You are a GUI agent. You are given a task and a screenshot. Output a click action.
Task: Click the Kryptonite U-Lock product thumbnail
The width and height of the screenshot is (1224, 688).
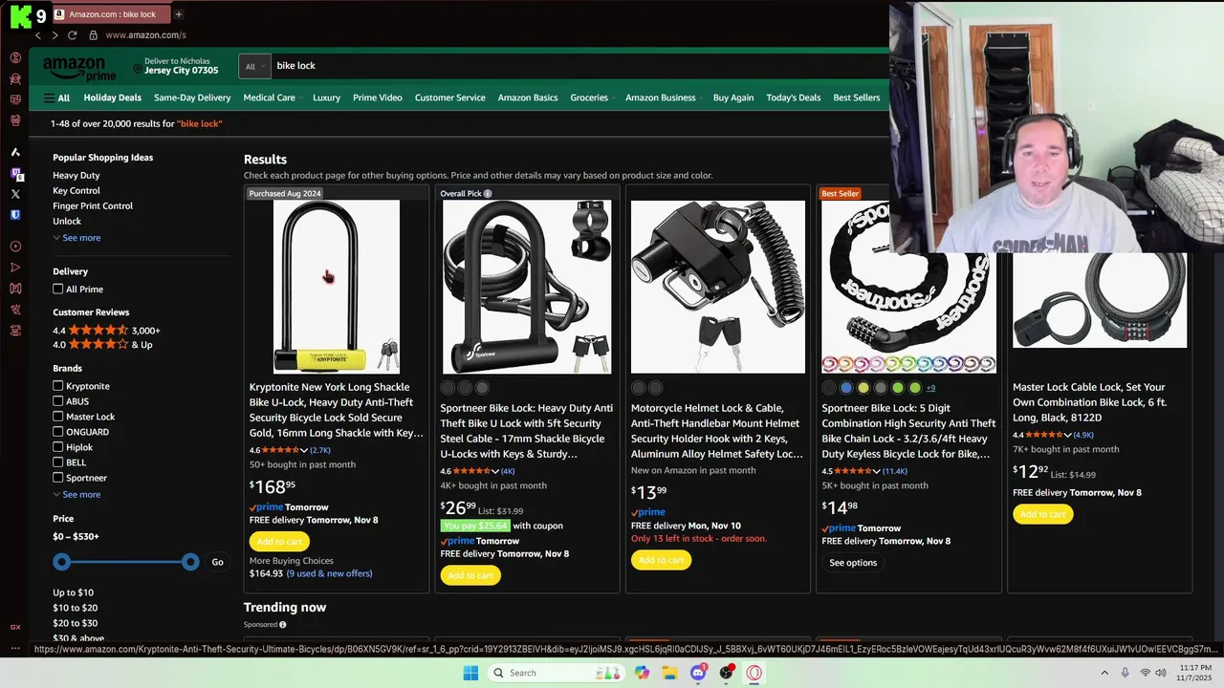coord(337,287)
